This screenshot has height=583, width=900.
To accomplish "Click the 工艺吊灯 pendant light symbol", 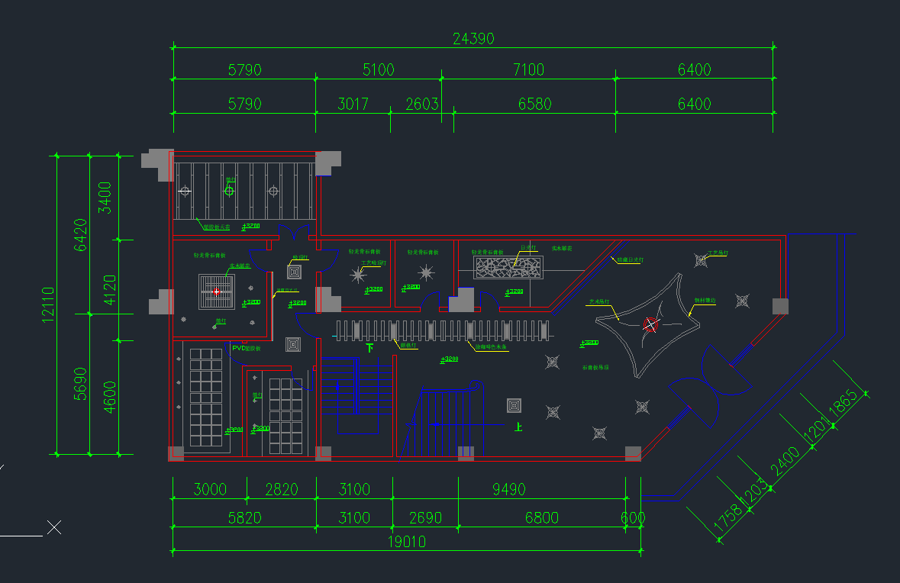I will (x=701, y=261).
